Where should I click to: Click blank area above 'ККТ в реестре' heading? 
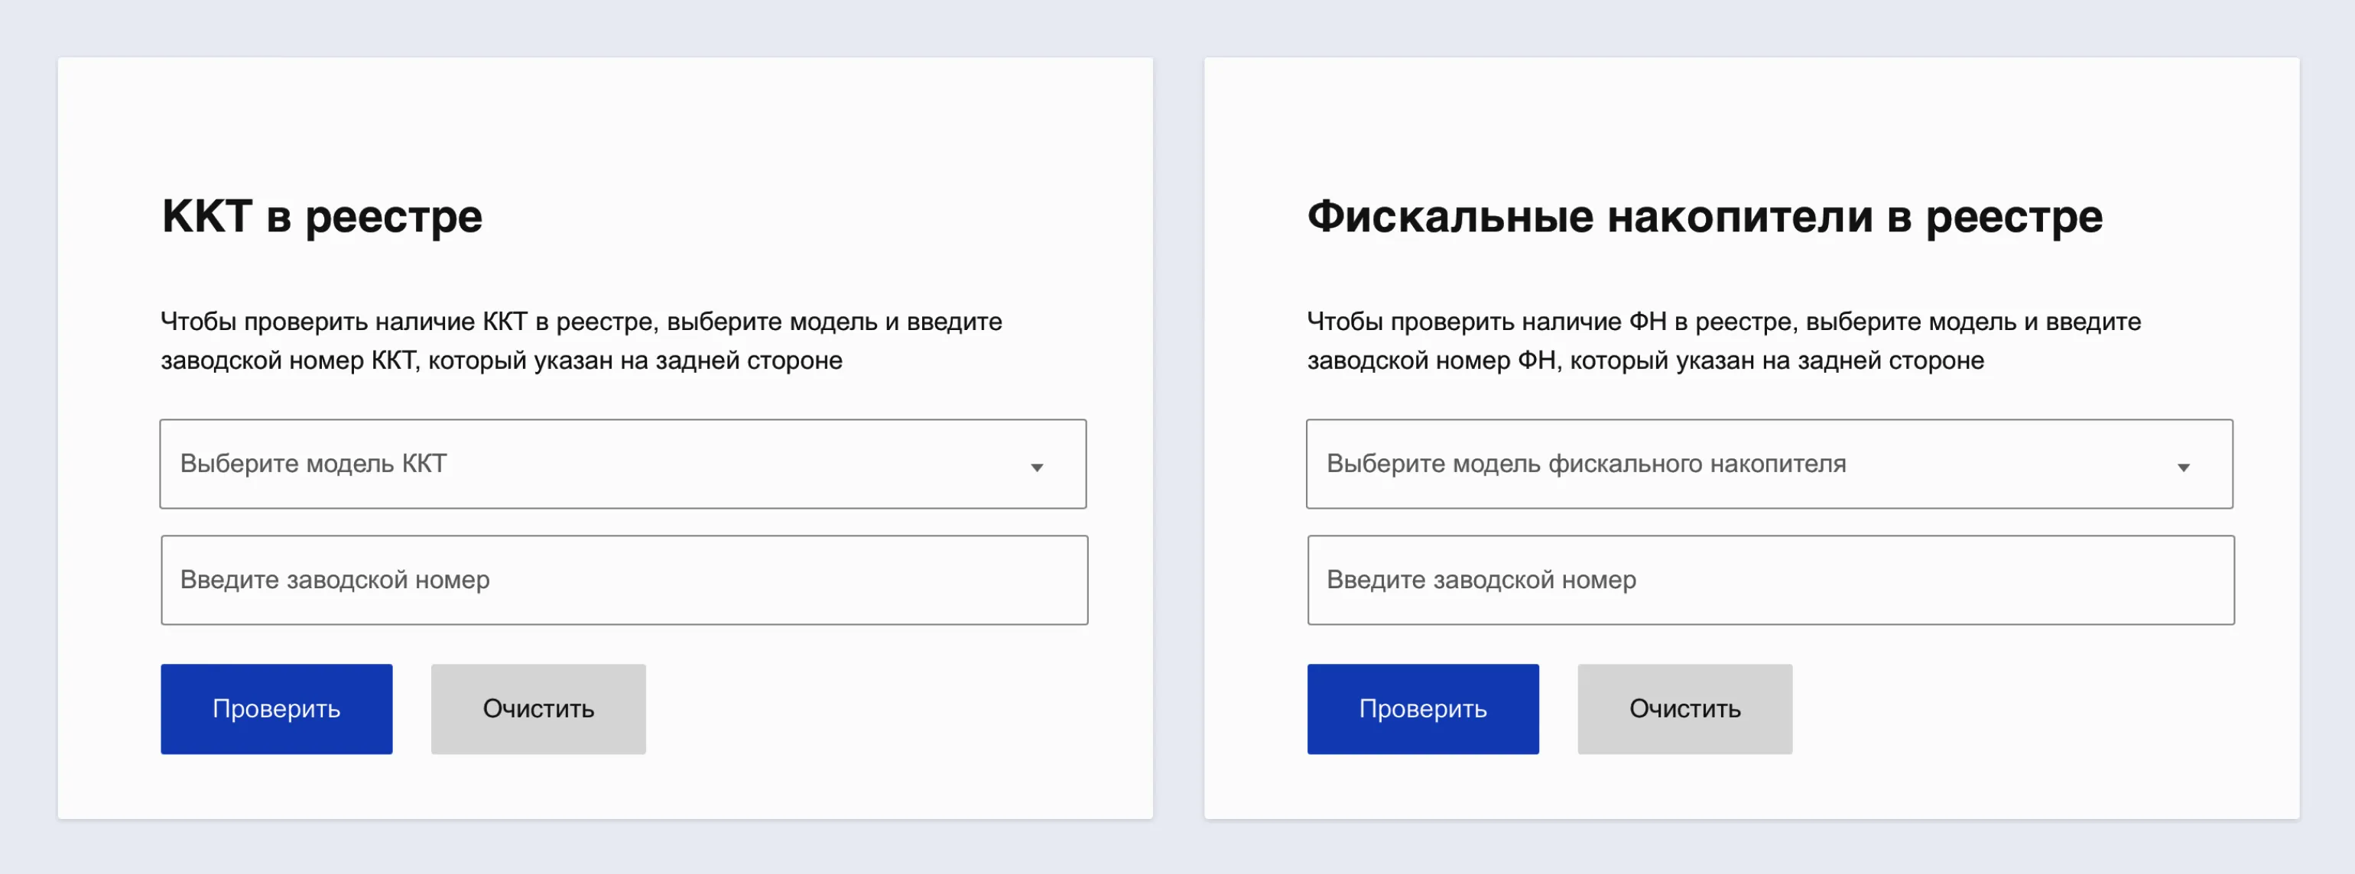[603, 118]
